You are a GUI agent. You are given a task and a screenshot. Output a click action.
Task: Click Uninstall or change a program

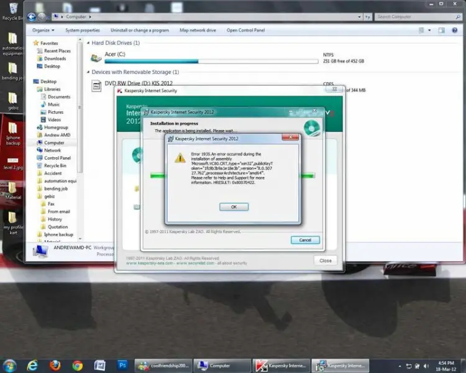140,30
